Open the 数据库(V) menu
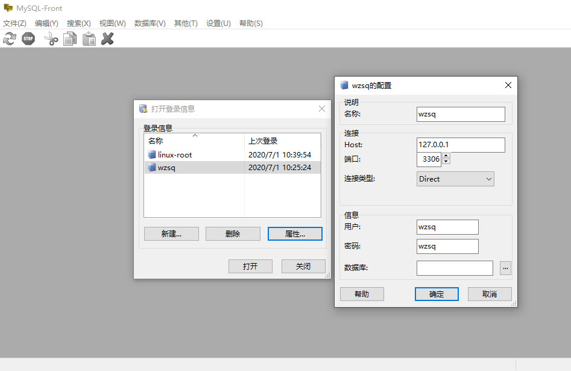 click(x=150, y=24)
